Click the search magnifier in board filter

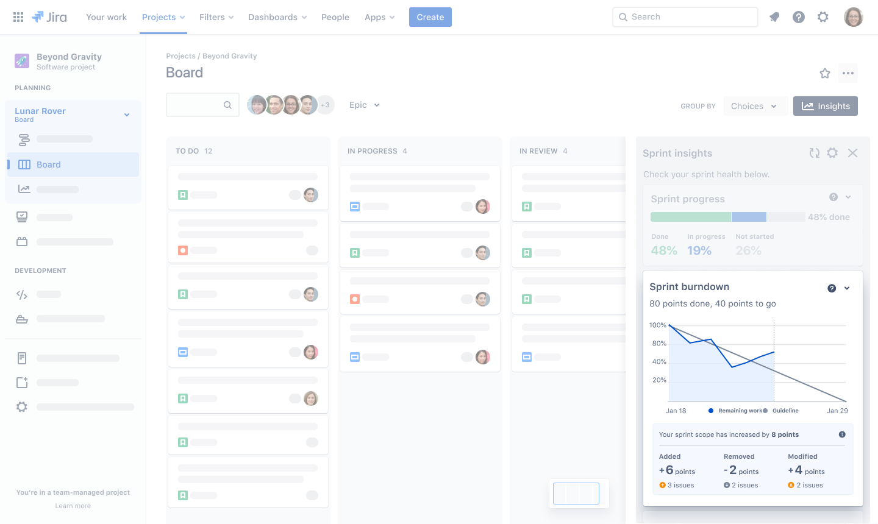(227, 105)
